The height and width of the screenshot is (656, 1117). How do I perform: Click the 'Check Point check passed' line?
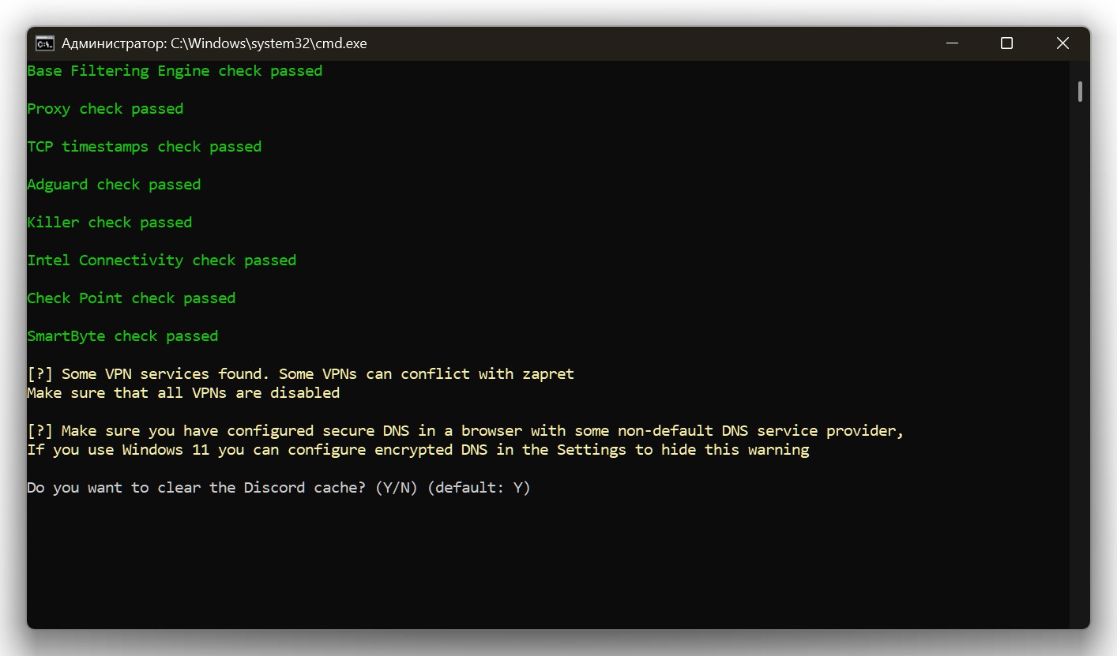[131, 298]
